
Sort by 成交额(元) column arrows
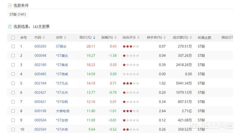click(191, 37)
